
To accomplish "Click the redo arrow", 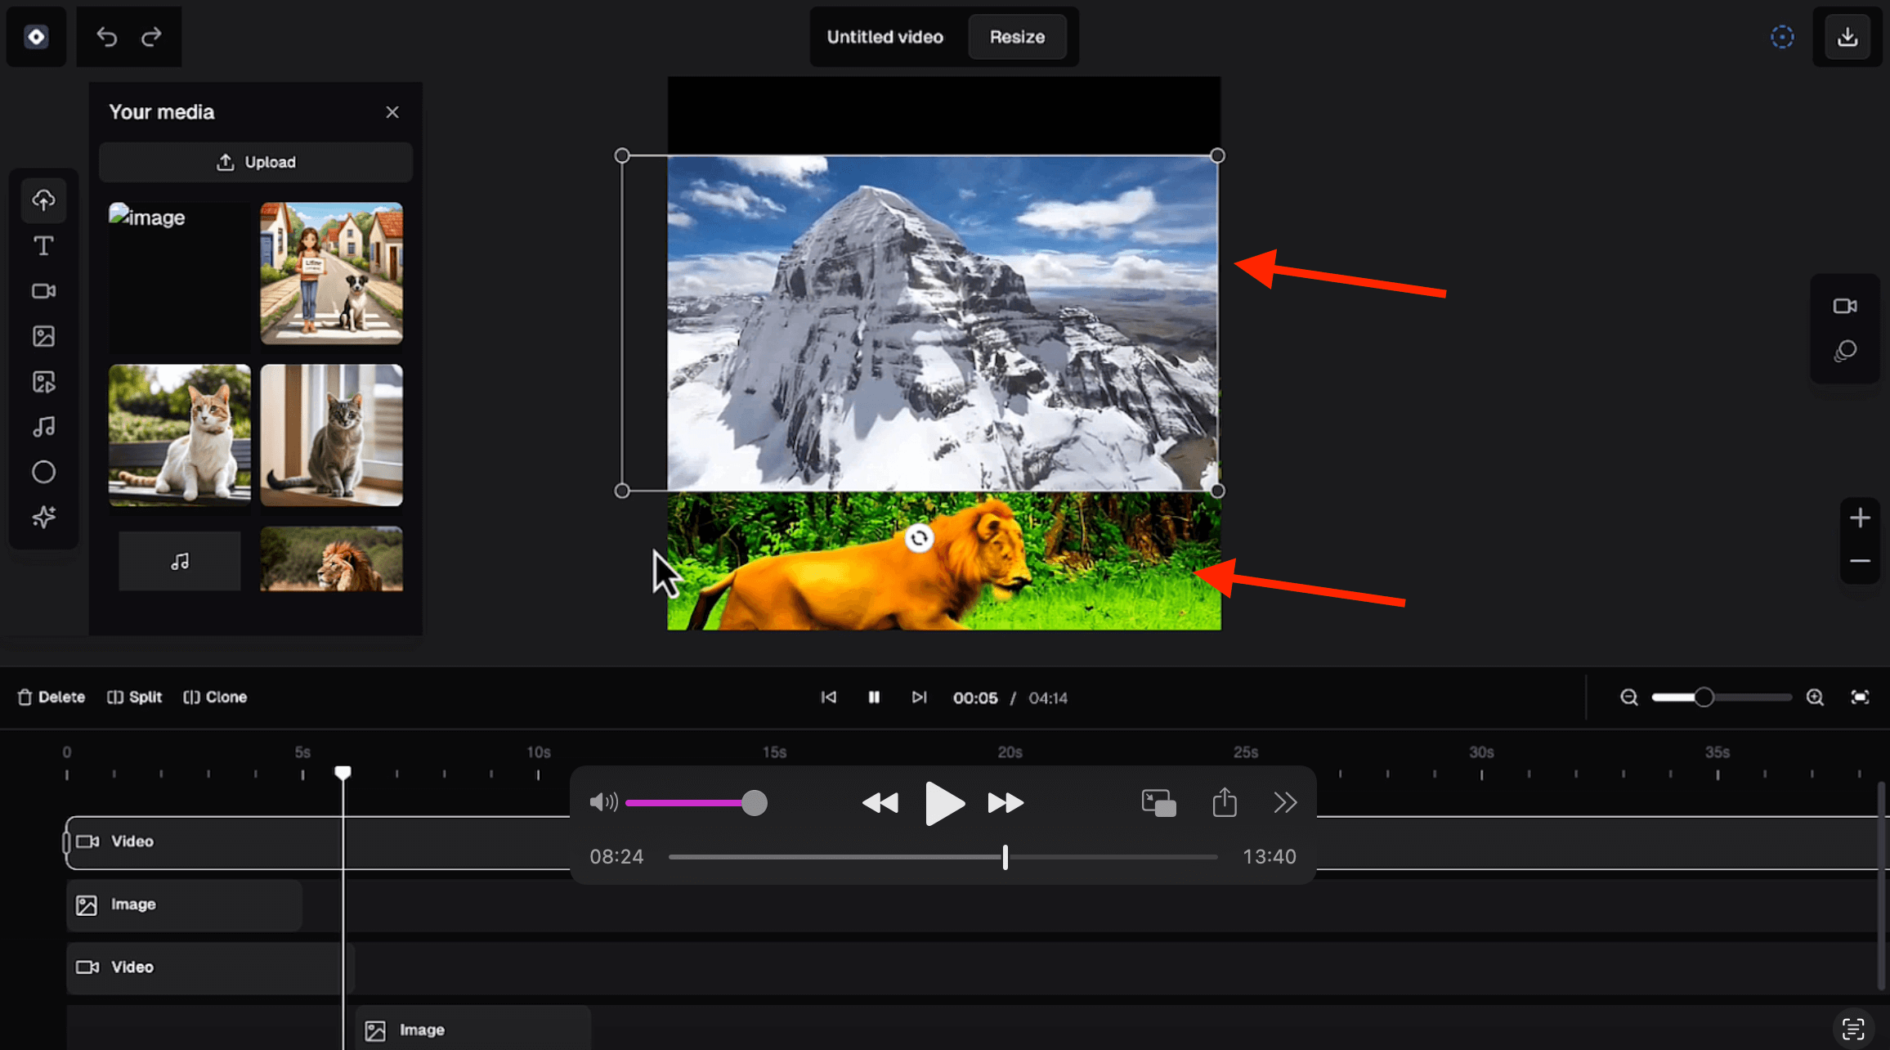I will point(151,37).
